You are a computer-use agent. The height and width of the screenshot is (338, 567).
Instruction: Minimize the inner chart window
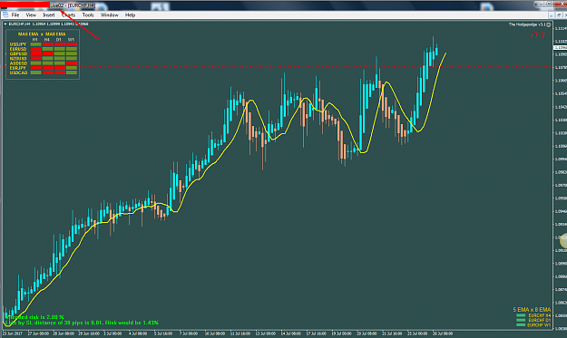(x=552, y=15)
